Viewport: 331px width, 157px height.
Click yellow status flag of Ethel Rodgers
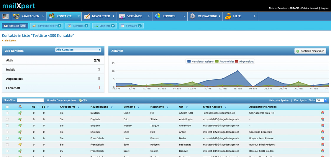click(x=20, y=145)
